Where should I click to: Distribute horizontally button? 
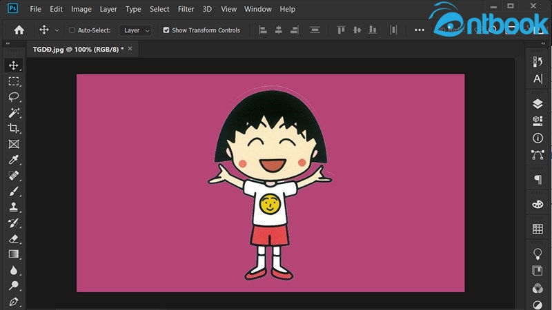pos(393,30)
